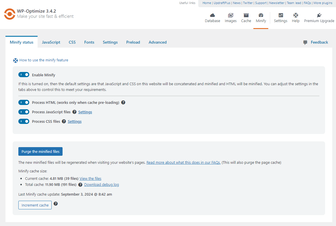This screenshot has width=336, height=226.
Task: Open the Database section icon
Action: click(x=212, y=15)
